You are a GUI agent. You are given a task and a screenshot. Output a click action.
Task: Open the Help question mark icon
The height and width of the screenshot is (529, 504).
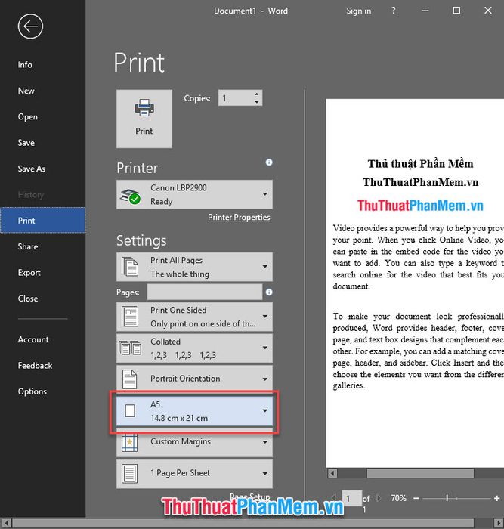coord(394,11)
